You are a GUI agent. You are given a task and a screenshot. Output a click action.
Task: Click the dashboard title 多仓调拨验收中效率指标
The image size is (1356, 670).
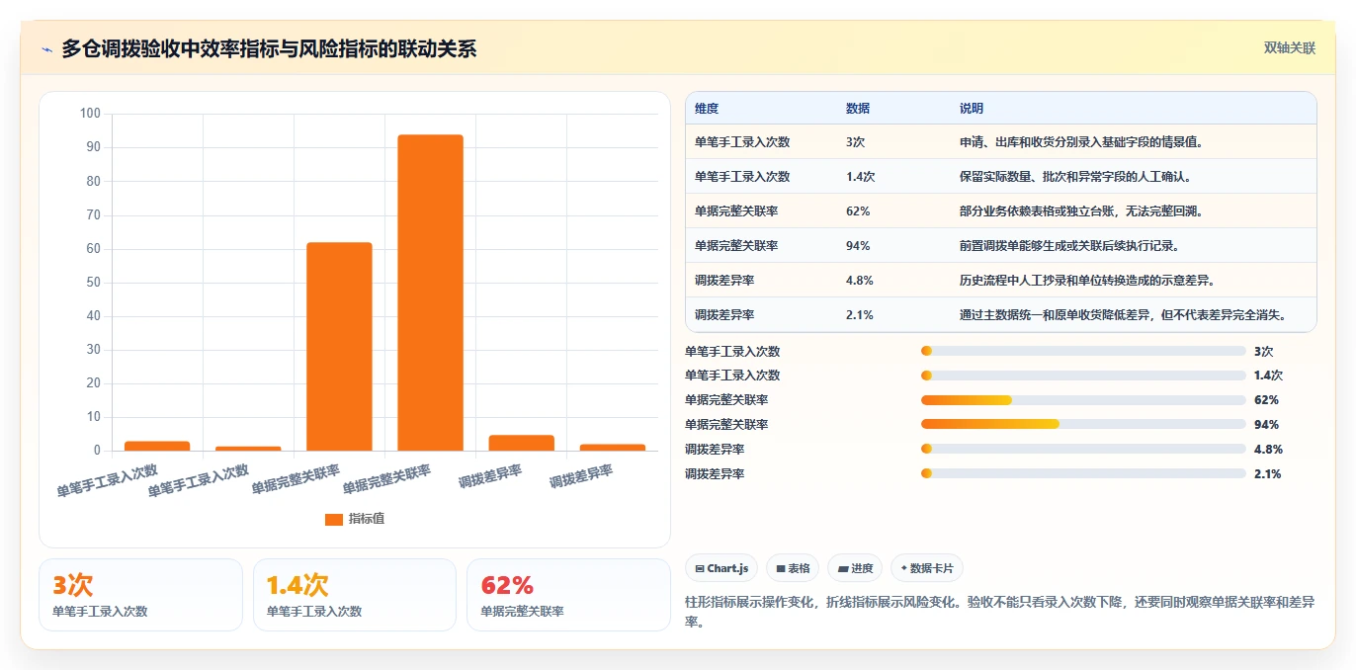269,48
